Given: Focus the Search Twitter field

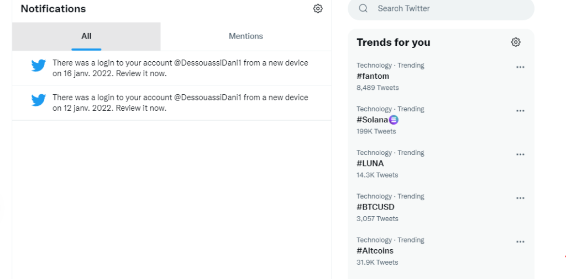Looking at the screenshot, I should point(441,9).
